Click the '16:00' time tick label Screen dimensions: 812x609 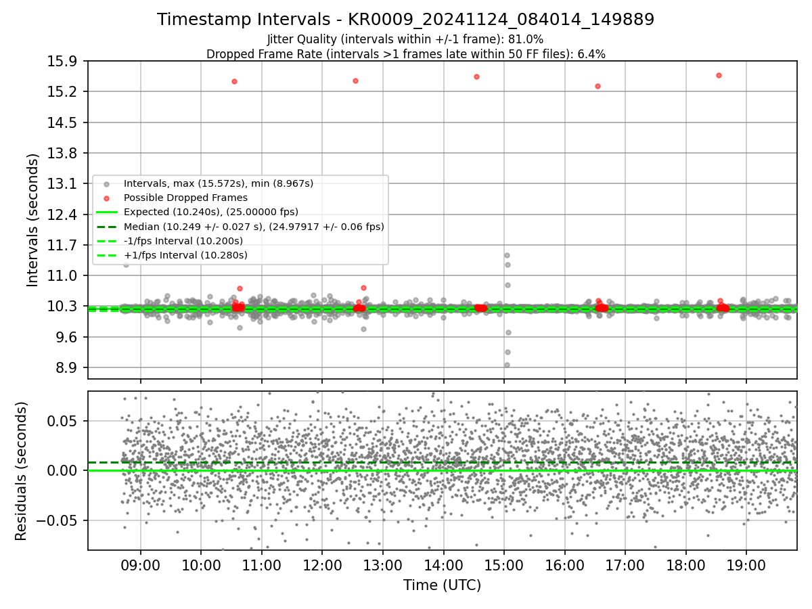[x=564, y=566]
